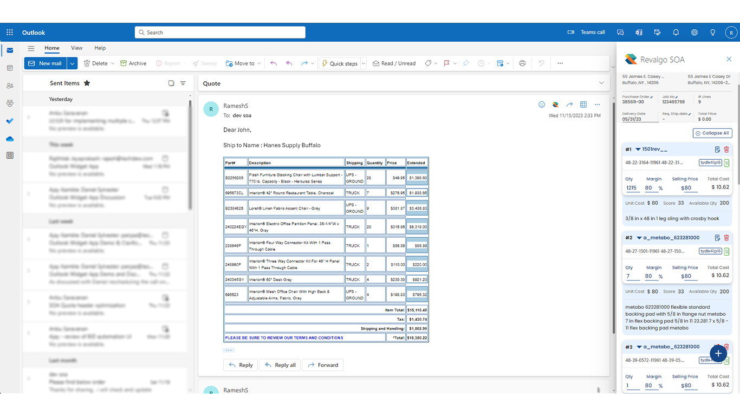Toggle the green S badge on item #1
Image resolution: width=740 pixels, height=416 pixels.
point(726,162)
